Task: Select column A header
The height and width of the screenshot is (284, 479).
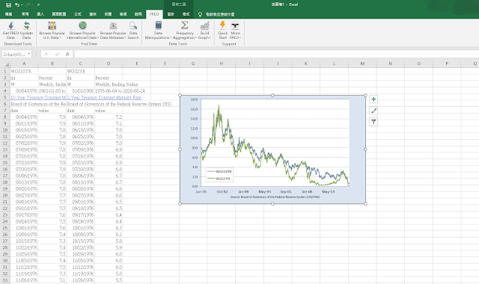Action: pyautogui.click(x=24, y=64)
